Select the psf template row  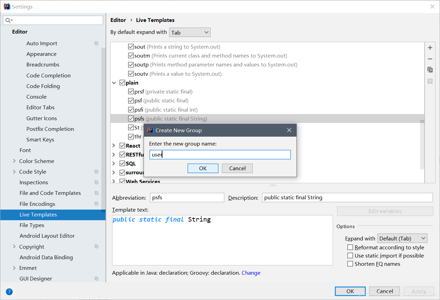(267, 100)
